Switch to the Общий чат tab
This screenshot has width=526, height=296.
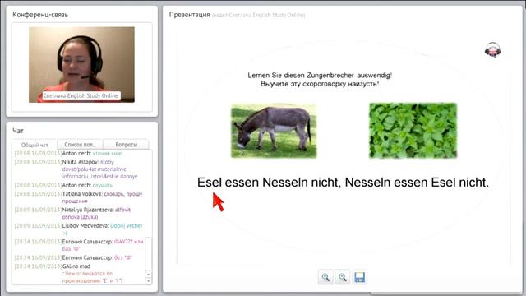tap(35, 145)
